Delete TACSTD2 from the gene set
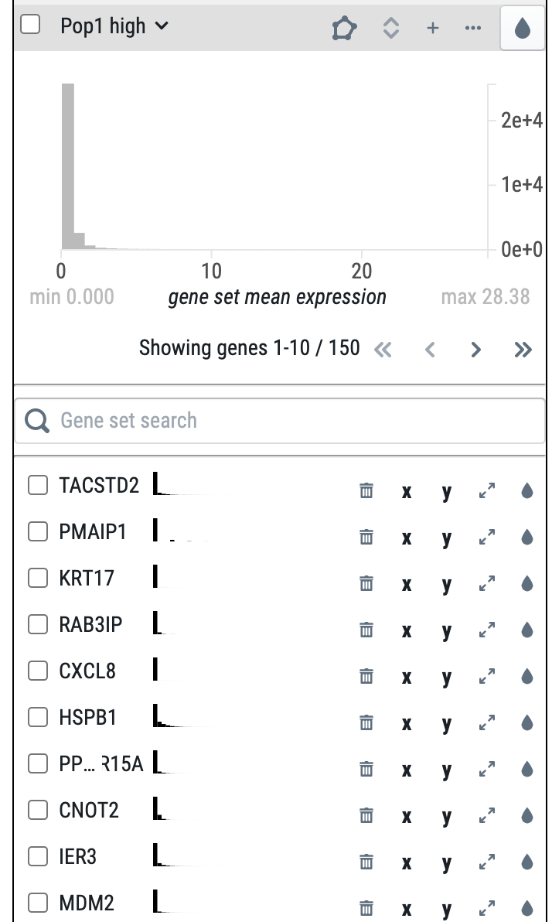The width and height of the screenshot is (552, 922). (366, 490)
